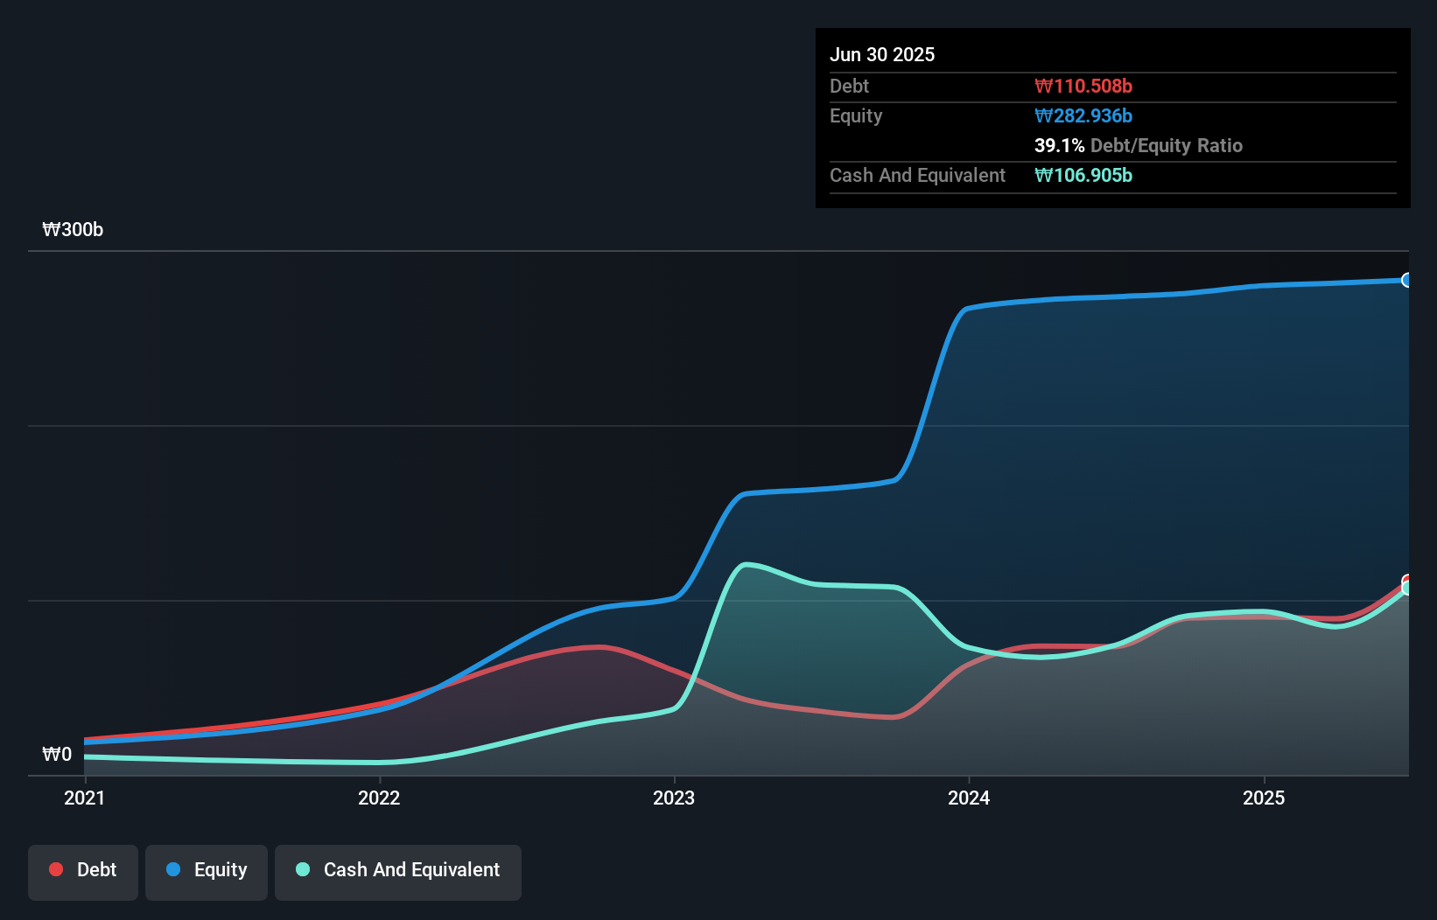1437x920 pixels.
Task: Click the Won symbol on Cash value
Action: pyautogui.click(x=1041, y=175)
